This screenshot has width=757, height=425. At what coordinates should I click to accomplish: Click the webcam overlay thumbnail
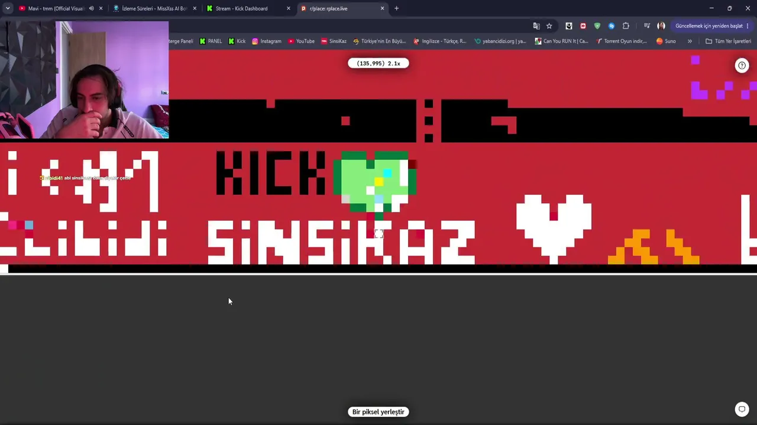(85, 80)
